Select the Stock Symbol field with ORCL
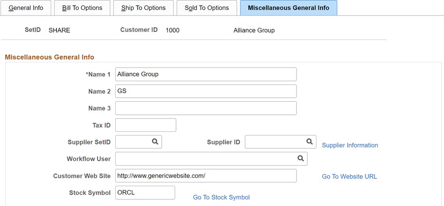The image size is (444, 206). [x=145, y=193]
